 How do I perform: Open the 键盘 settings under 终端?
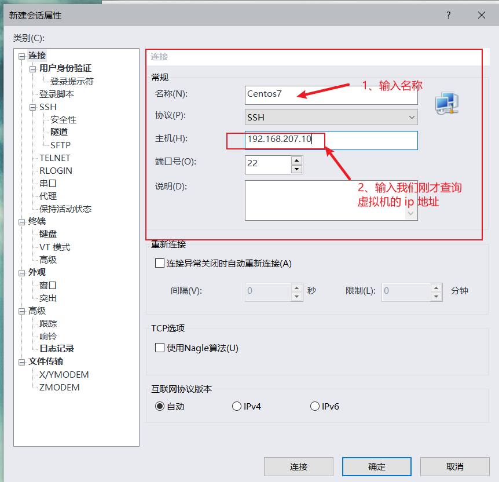point(47,234)
